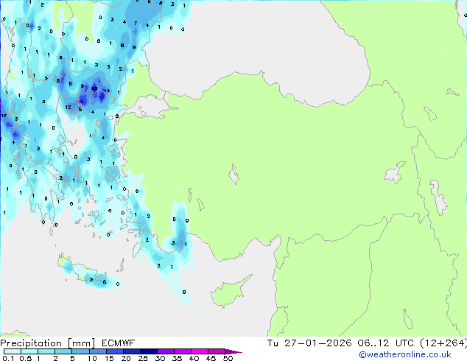Click the legend label "0.1"
Screen dimensions: 467x361
(8, 358)
